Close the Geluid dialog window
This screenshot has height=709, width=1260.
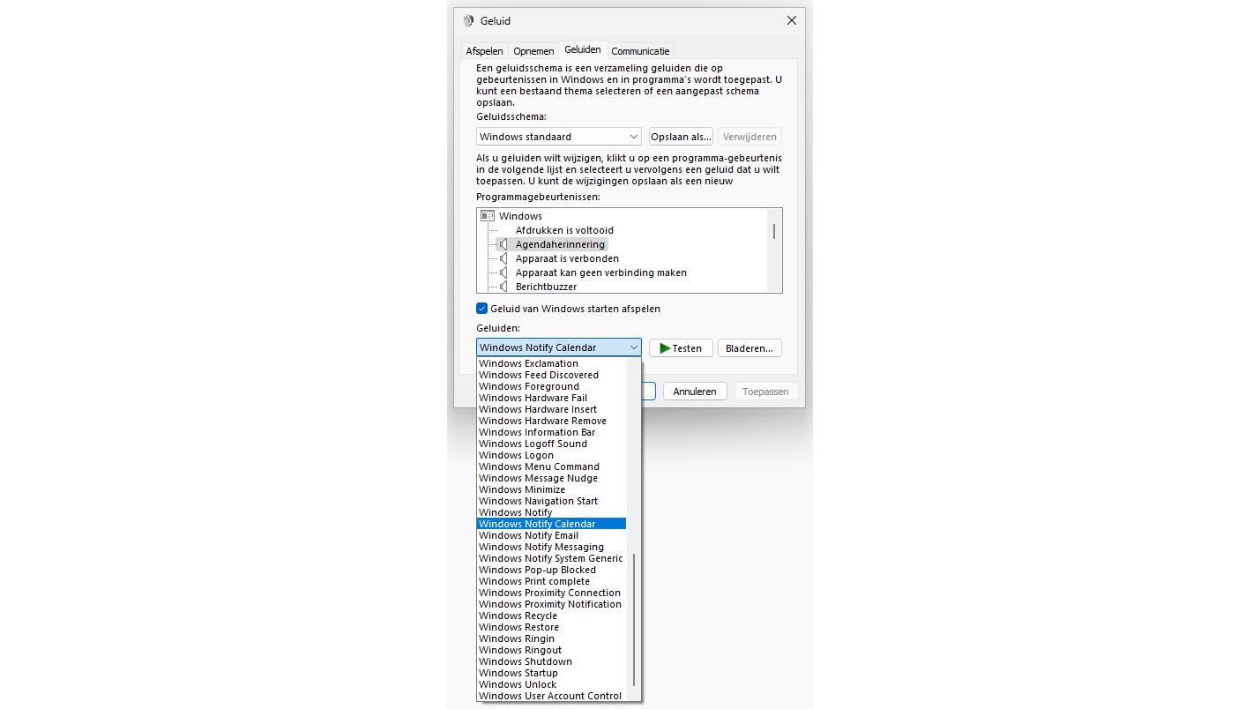[791, 20]
